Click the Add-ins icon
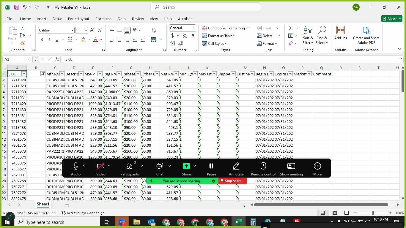406x228 pixels. [341, 33]
